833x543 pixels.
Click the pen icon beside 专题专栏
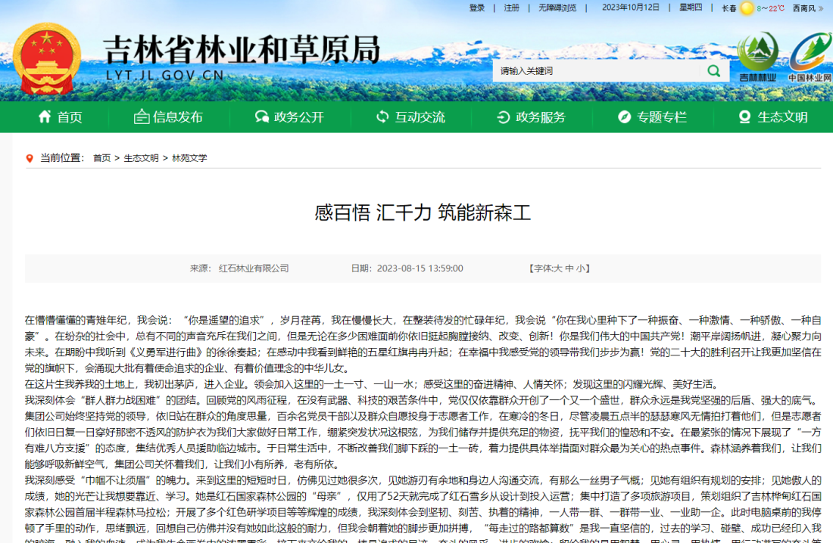[623, 117]
